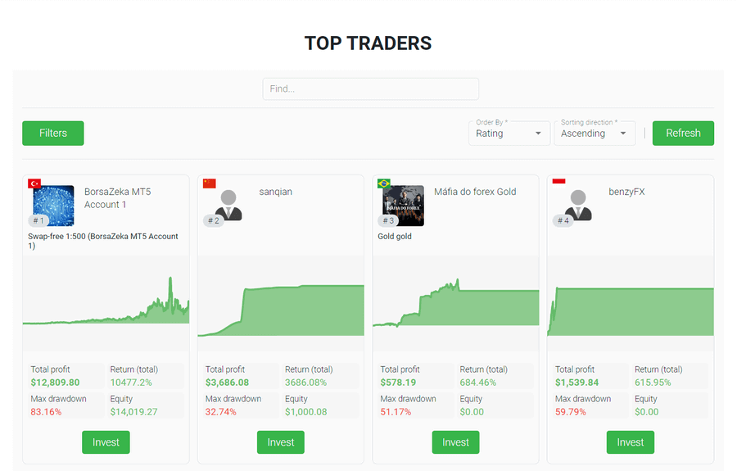Click the Swap-free 1:500 description text
Screen dimensions: 737x471
(x=103, y=241)
